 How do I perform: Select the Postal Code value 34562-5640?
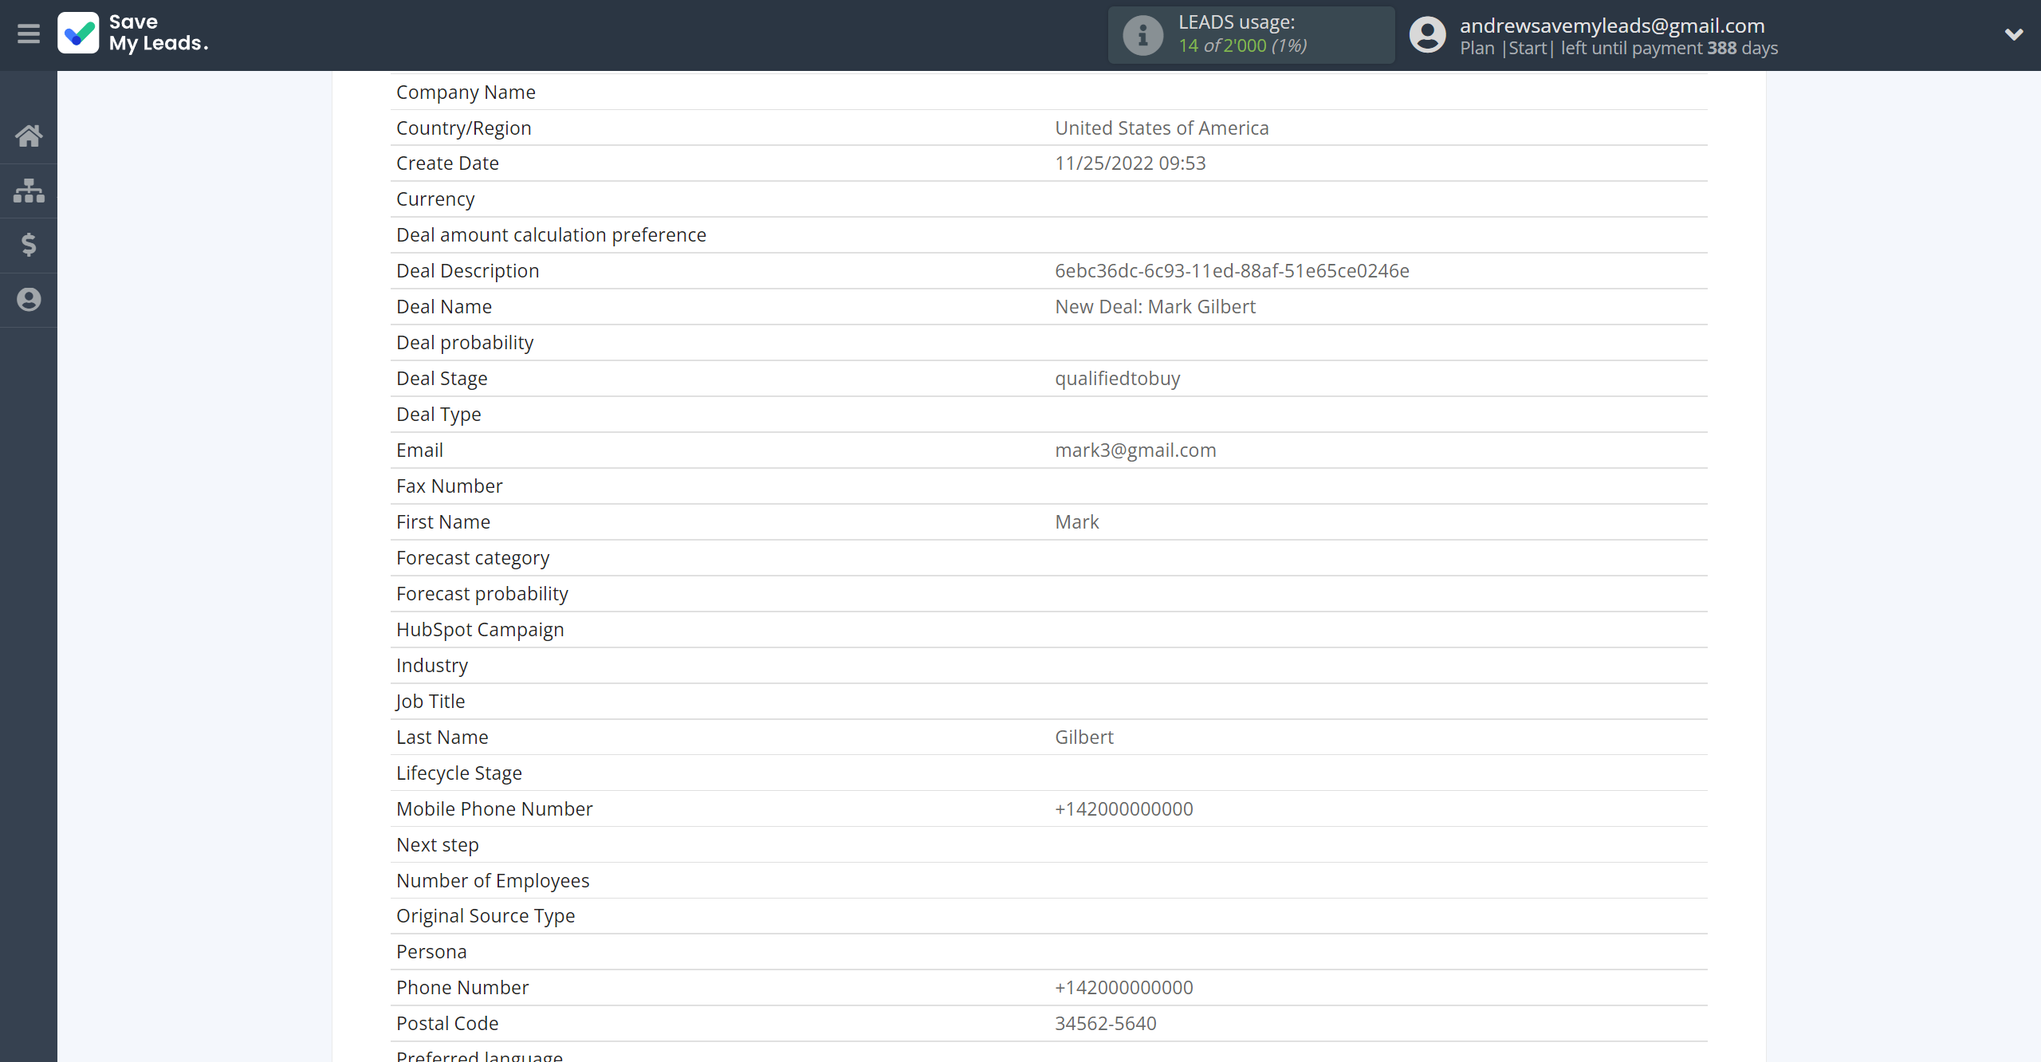[1106, 1024]
